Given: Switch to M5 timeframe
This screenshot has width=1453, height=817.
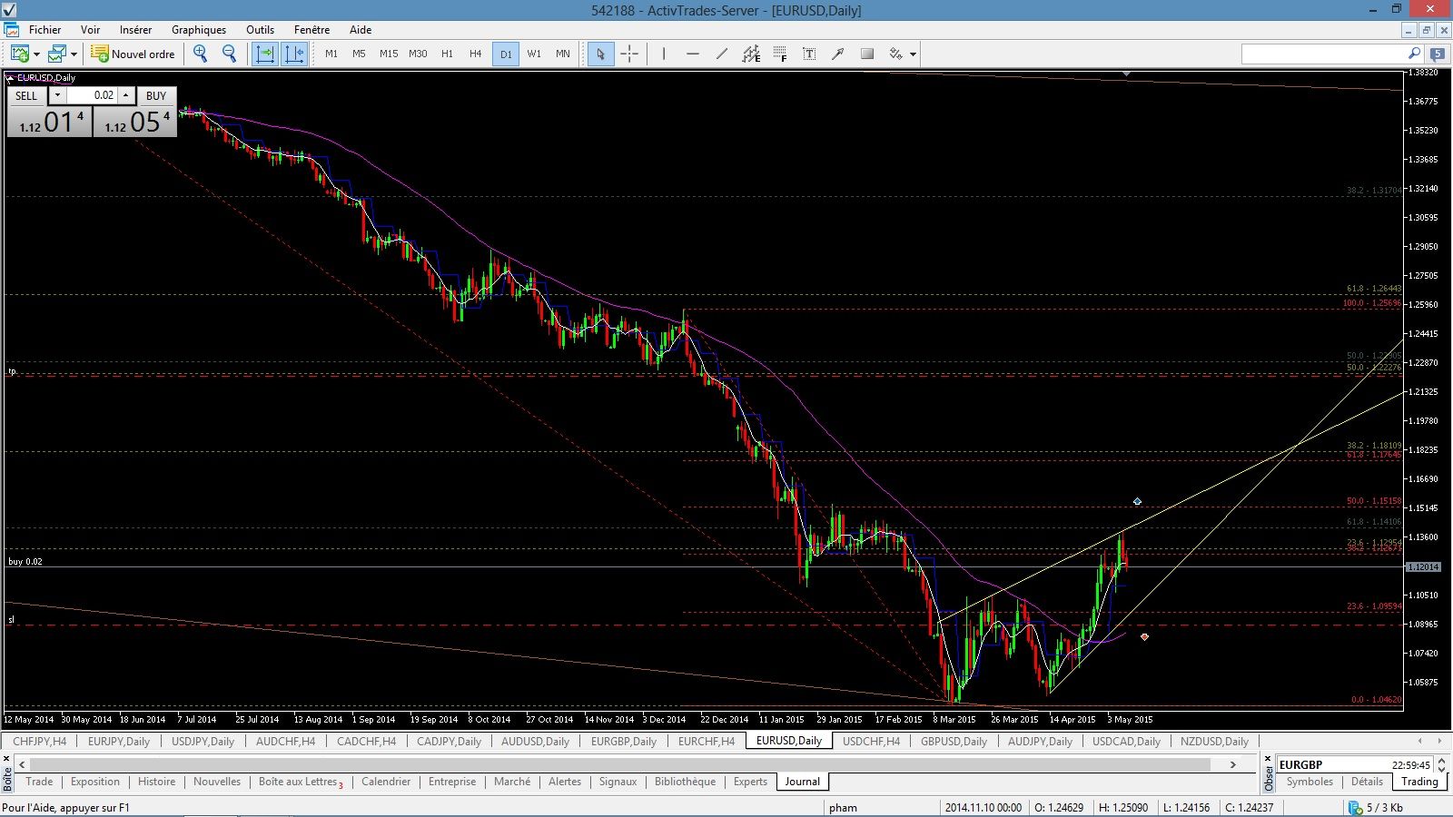Looking at the screenshot, I should [x=359, y=54].
